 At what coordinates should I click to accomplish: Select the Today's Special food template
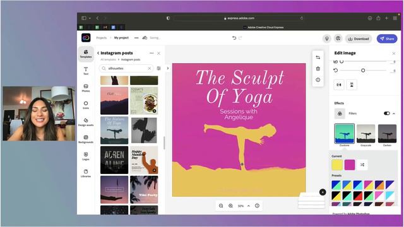144,101
